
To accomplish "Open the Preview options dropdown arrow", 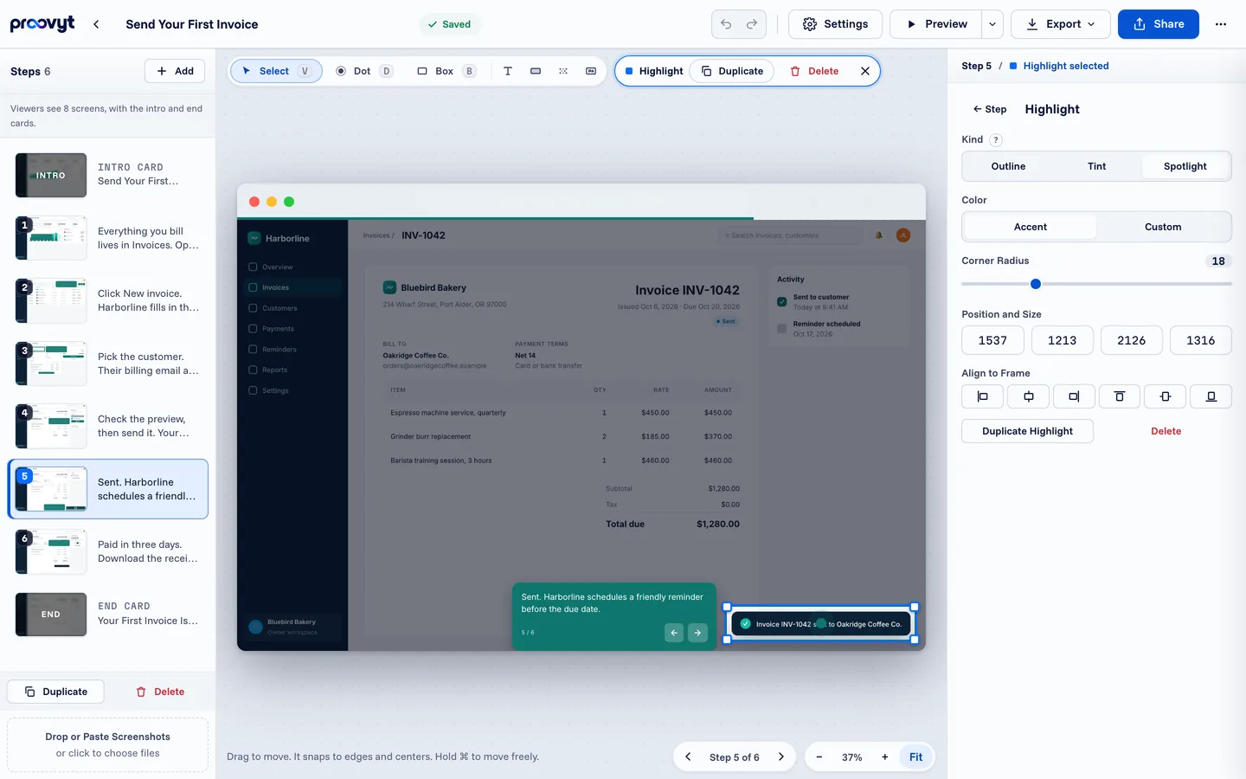I will click(x=992, y=24).
